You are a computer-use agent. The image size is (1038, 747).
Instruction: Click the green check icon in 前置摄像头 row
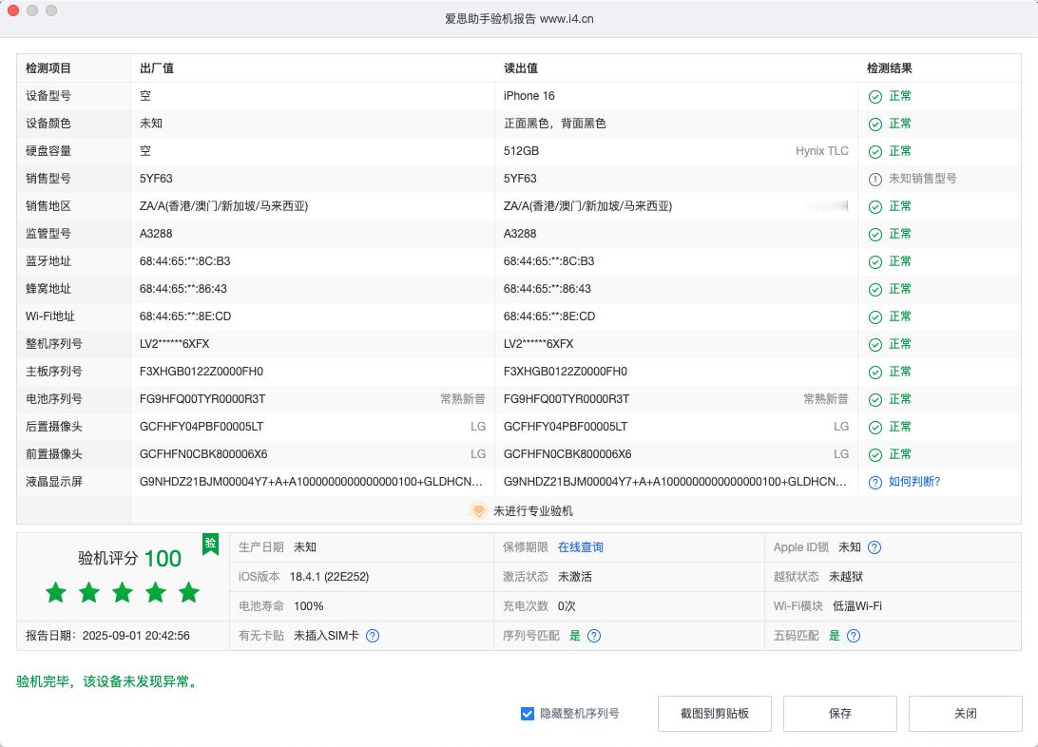click(x=875, y=455)
